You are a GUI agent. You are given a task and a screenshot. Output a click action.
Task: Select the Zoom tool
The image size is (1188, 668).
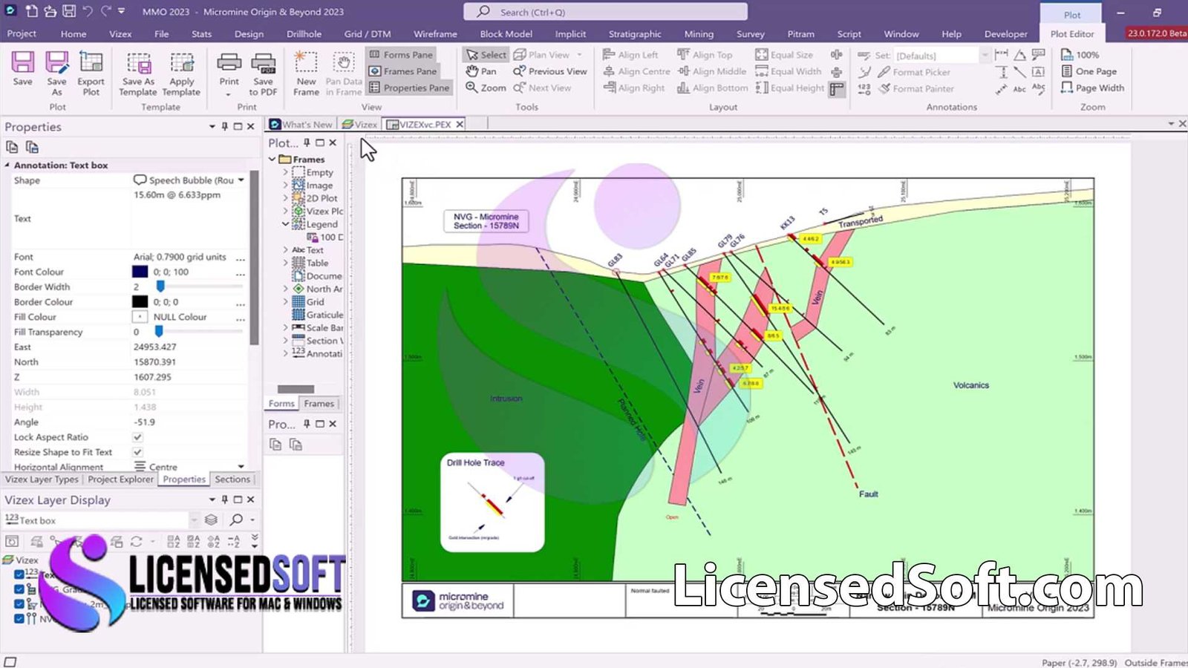(486, 88)
